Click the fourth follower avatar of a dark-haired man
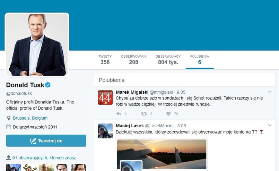Screen dimensions: 279x171 (x=62, y=168)
